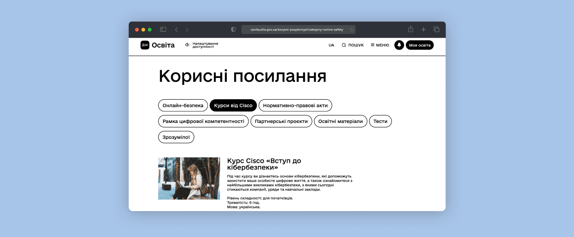Image resolution: width=574 pixels, height=237 pixels.
Task: Open a new tab with plus icon
Action: pos(423,30)
